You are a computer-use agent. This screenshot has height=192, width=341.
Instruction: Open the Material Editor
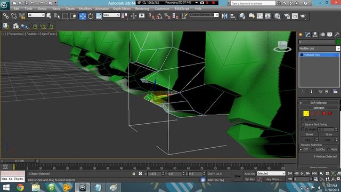[x=277, y=16]
